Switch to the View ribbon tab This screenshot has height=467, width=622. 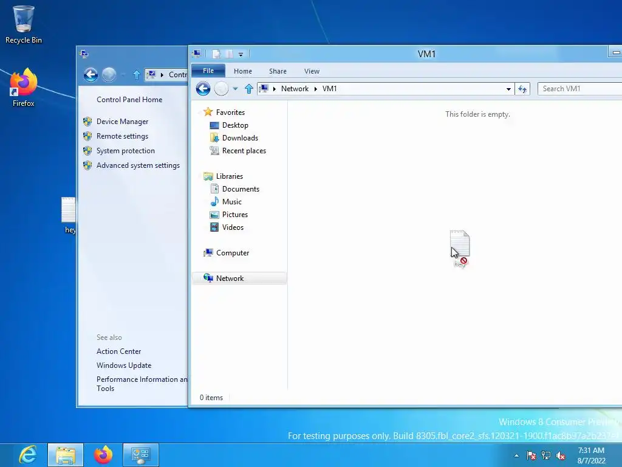[312, 71]
